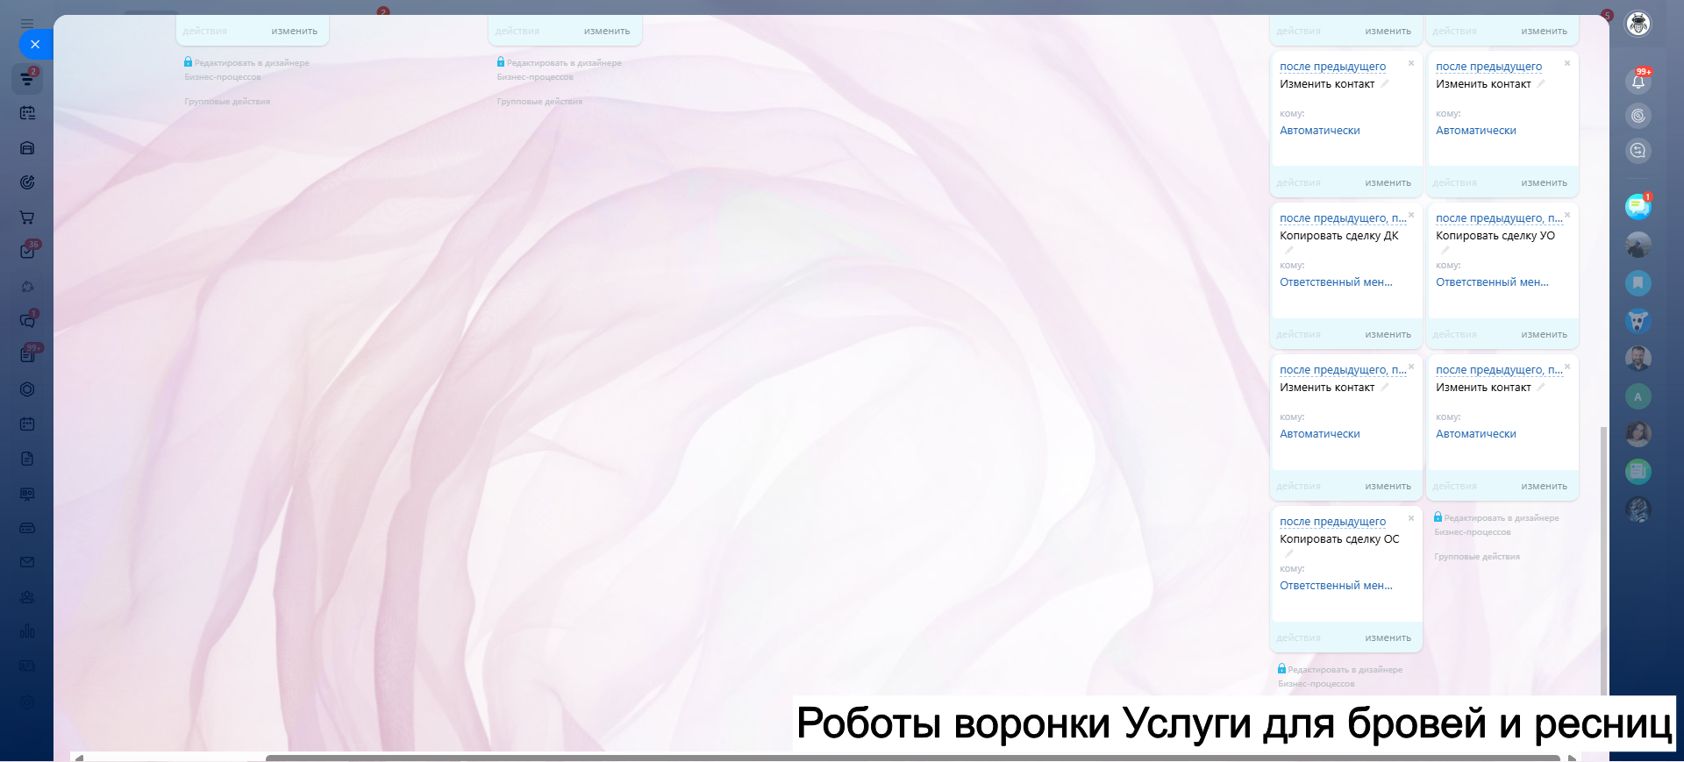This screenshot has width=1684, height=762.
Task: Click изменить on the Копировать сделку УО card
Action: (x=1545, y=335)
